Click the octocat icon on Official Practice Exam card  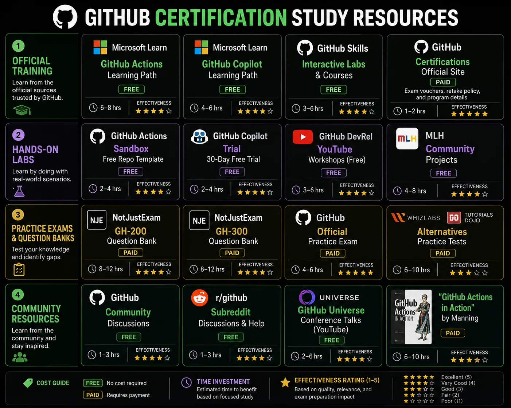pyautogui.click(x=303, y=217)
